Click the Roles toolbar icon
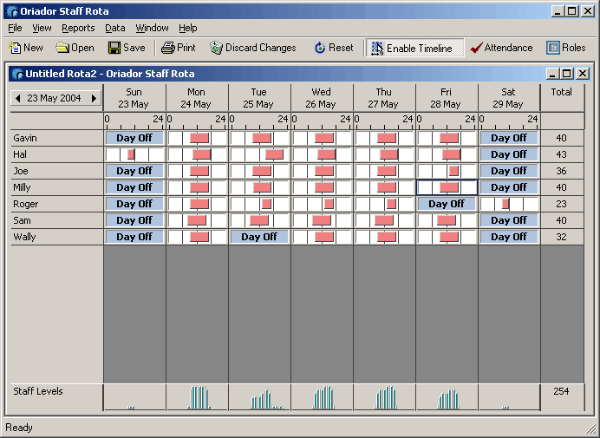The width and height of the screenshot is (600, 438). tap(552, 48)
